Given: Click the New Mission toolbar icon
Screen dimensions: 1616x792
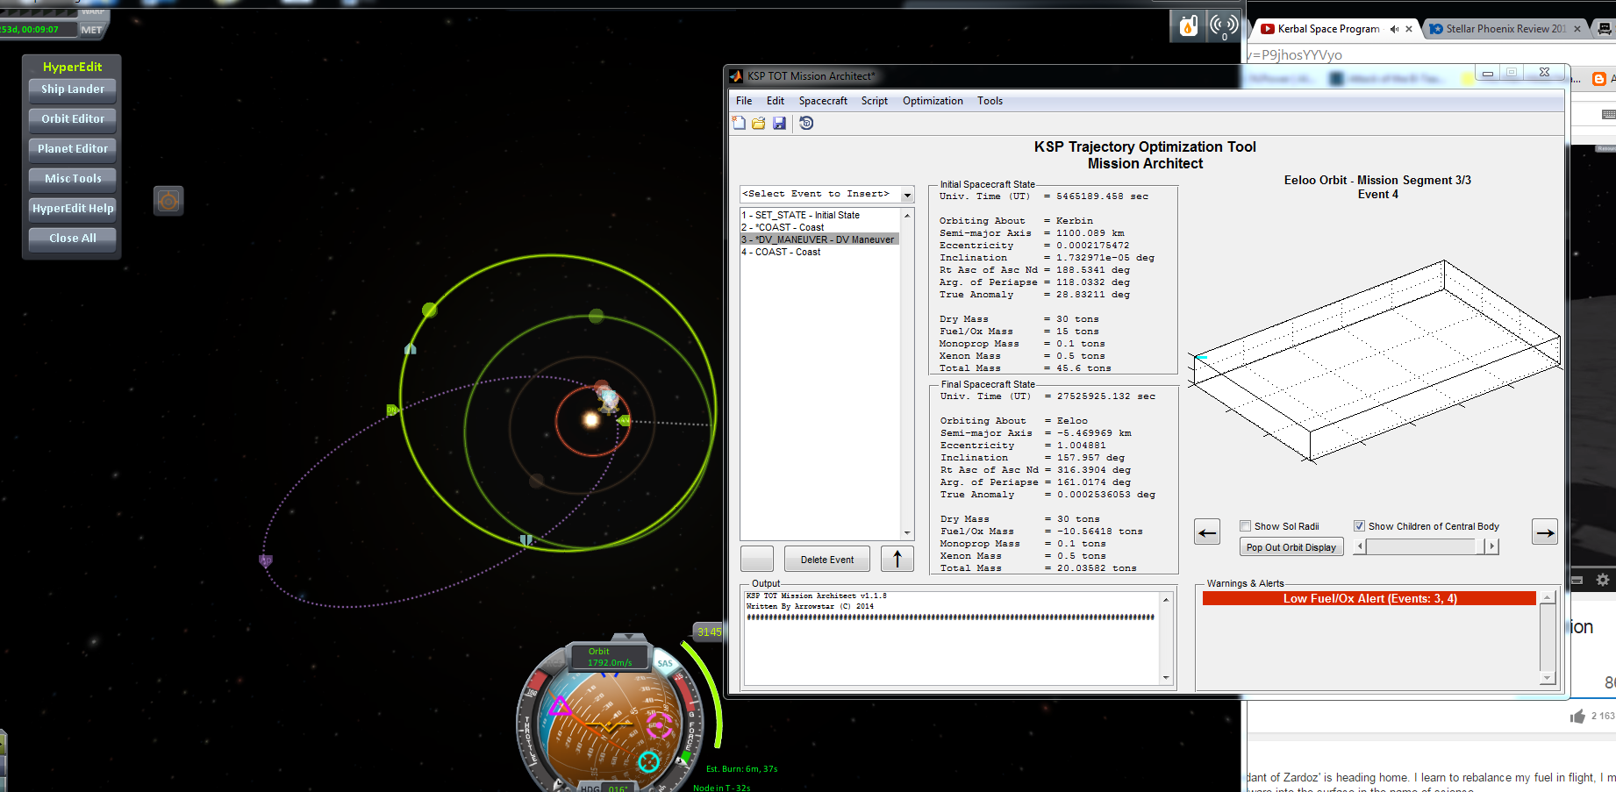Looking at the screenshot, I should [x=739, y=124].
